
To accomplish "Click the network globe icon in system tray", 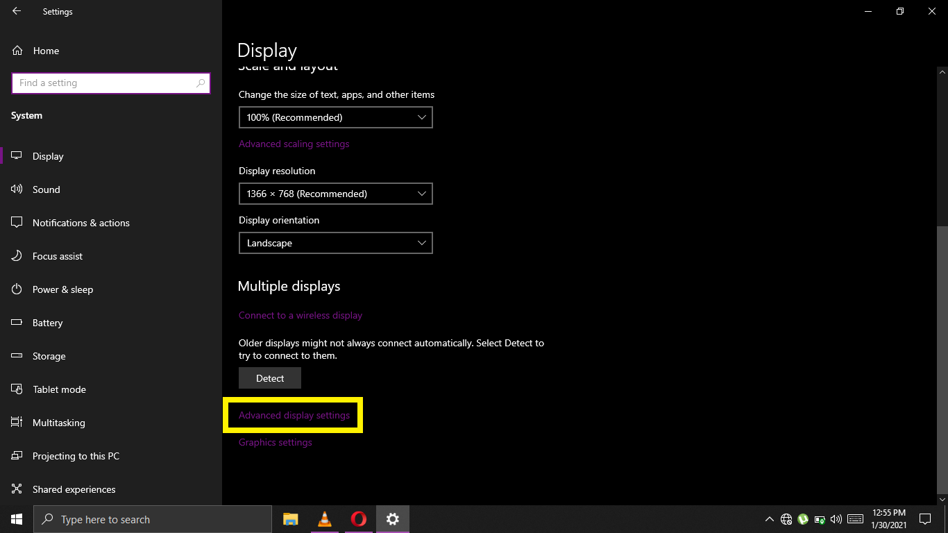I will click(786, 518).
